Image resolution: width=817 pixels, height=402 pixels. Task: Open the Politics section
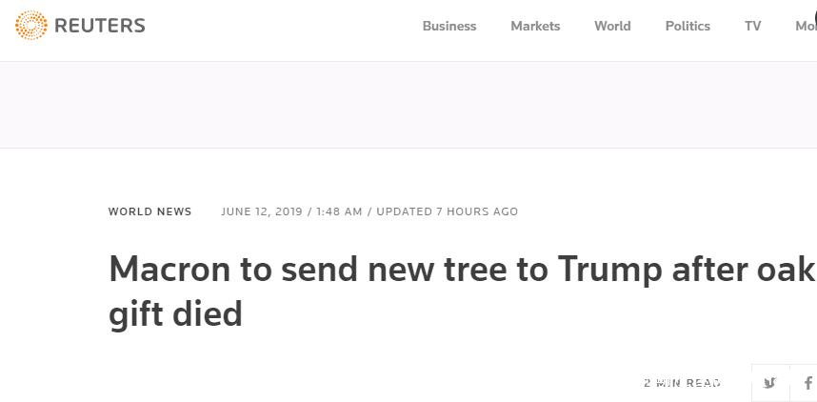(687, 26)
